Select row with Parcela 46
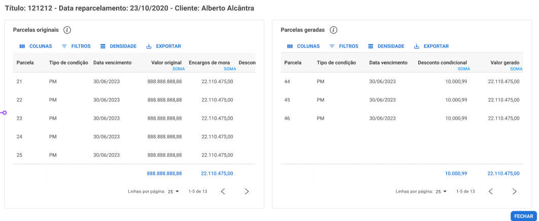This screenshot has width=539, height=221. click(x=402, y=118)
